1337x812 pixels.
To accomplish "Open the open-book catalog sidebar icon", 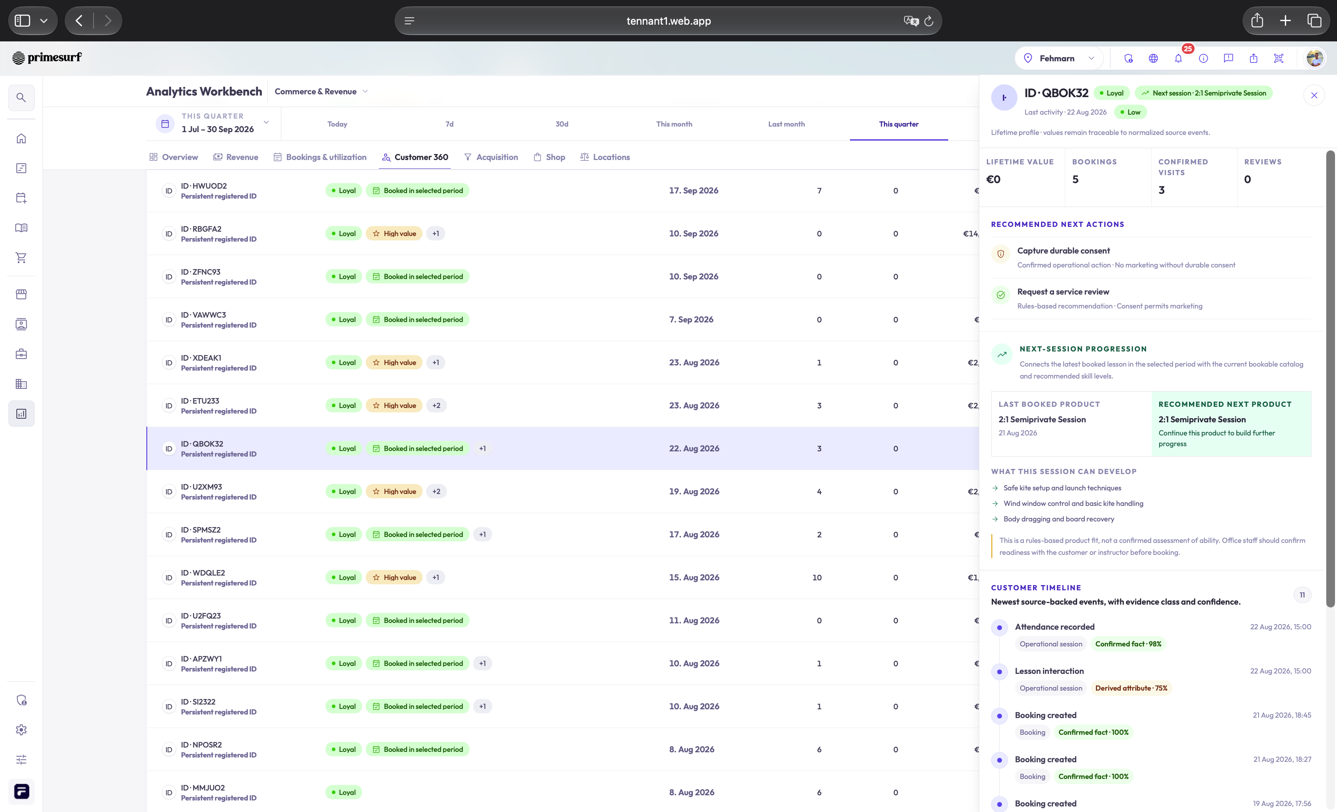I will pyautogui.click(x=21, y=228).
